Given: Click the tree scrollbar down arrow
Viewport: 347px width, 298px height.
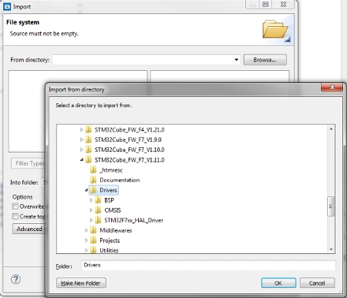Looking at the screenshot, I should [331, 249].
